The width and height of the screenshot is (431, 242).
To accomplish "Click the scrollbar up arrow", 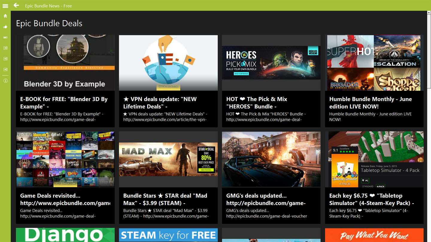I will (429, 13).
